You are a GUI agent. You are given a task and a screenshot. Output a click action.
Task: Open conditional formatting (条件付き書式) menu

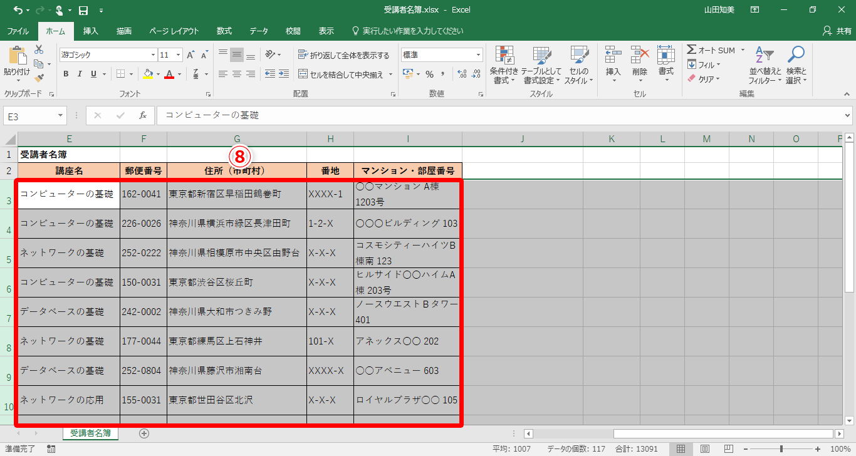coord(504,65)
